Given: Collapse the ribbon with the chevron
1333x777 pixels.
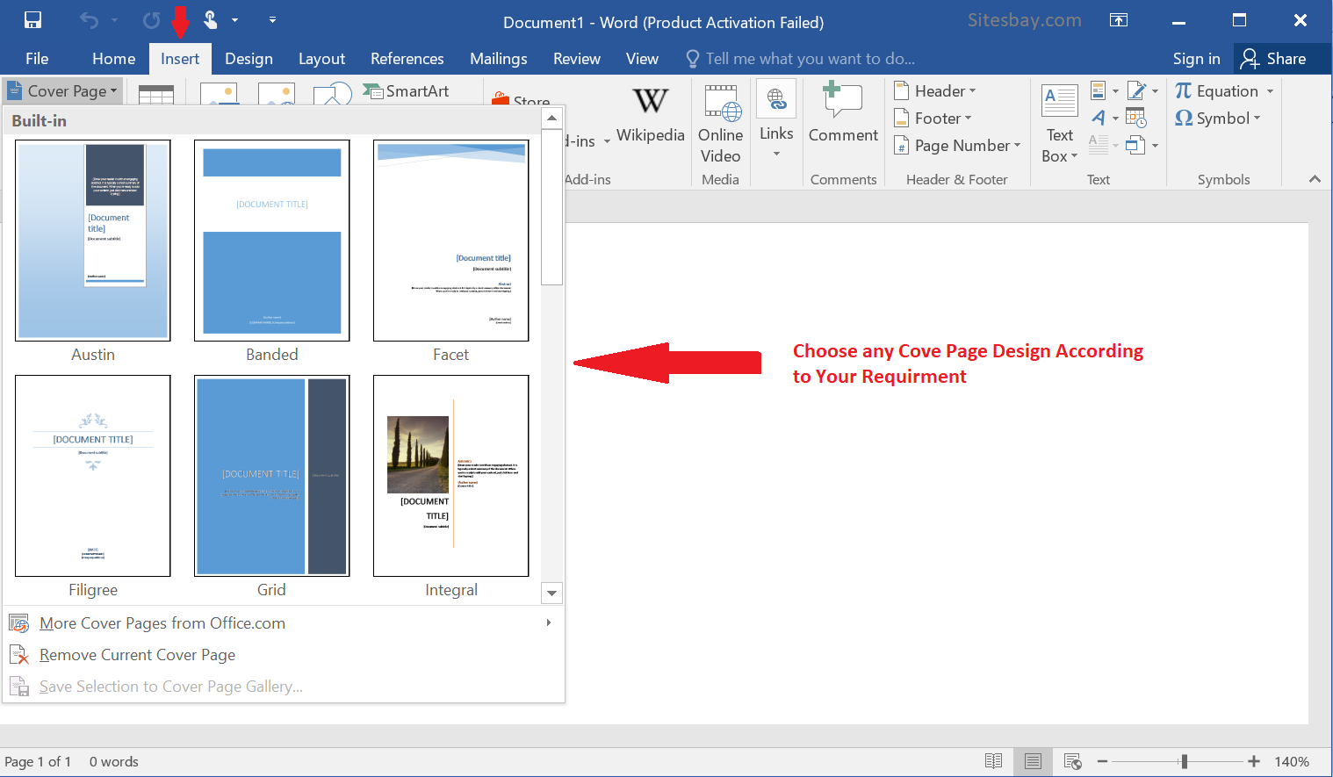Looking at the screenshot, I should (1315, 179).
